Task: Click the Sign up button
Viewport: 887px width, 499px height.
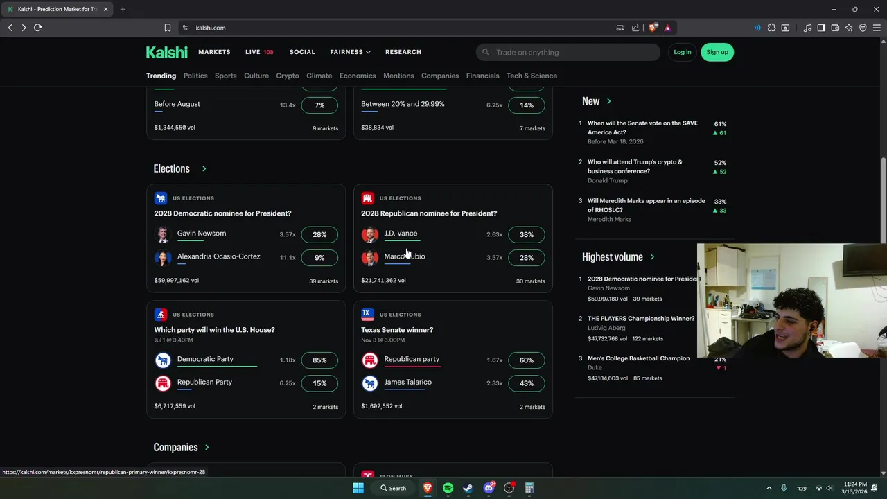Action: pos(717,52)
